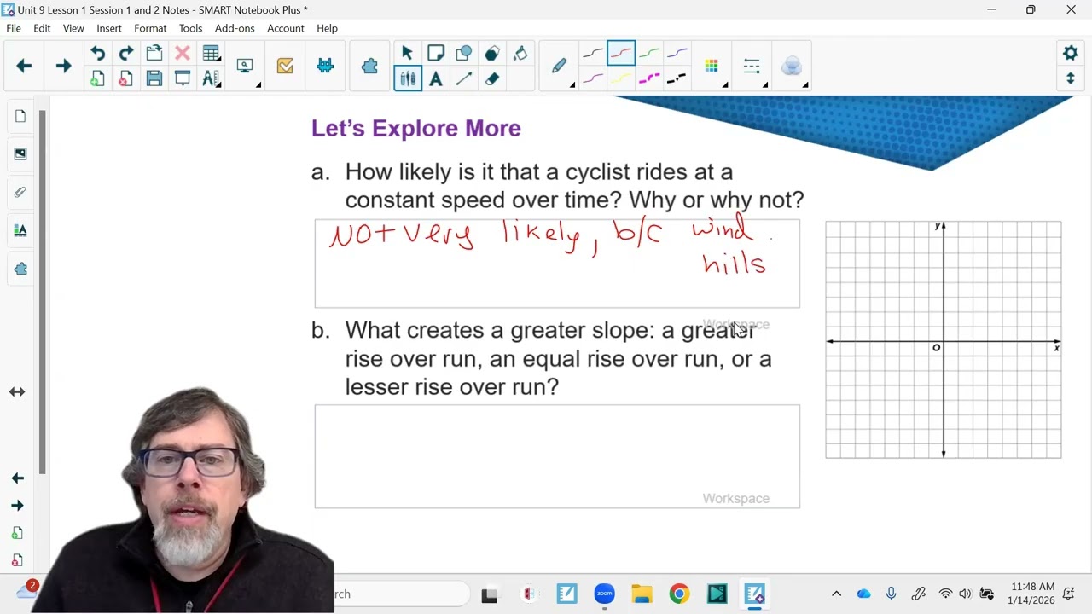This screenshot has height=614, width=1092.
Task: Save the notebook with the floppy disk icon
Action: [x=154, y=78]
